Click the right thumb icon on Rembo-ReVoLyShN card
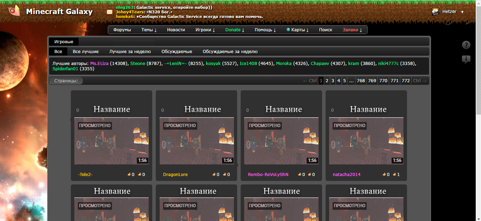The width and height of the screenshot is (481, 221). 310,174
